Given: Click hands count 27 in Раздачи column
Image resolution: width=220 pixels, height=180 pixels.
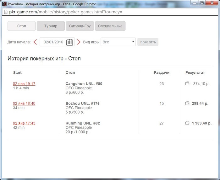Looking at the screenshot, I should [x=162, y=123].
